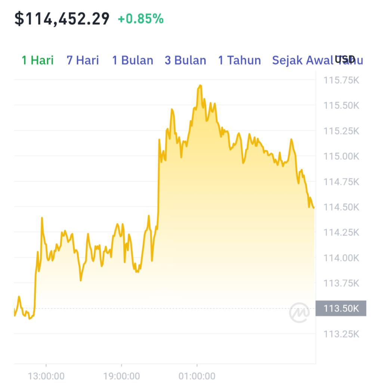Show the 1 Tahun price chart
Image resolution: width=380 pixels, height=383 pixels.
point(240,60)
